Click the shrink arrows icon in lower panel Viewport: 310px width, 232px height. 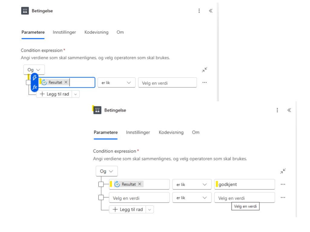[283, 171]
